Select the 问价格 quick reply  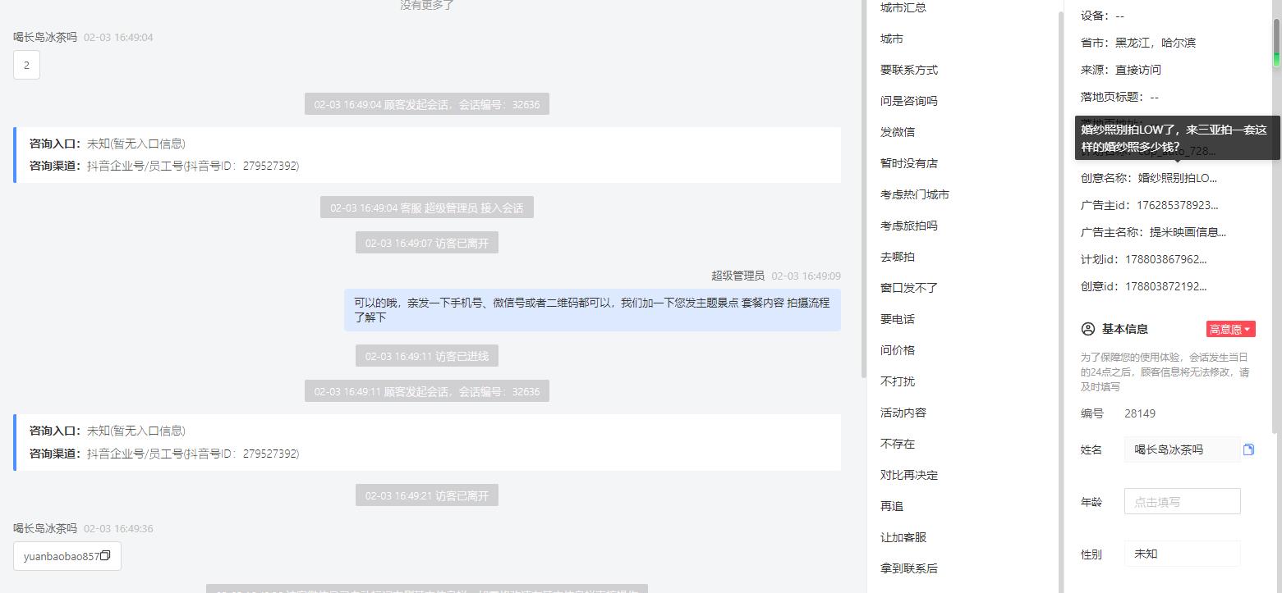(x=898, y=350)
